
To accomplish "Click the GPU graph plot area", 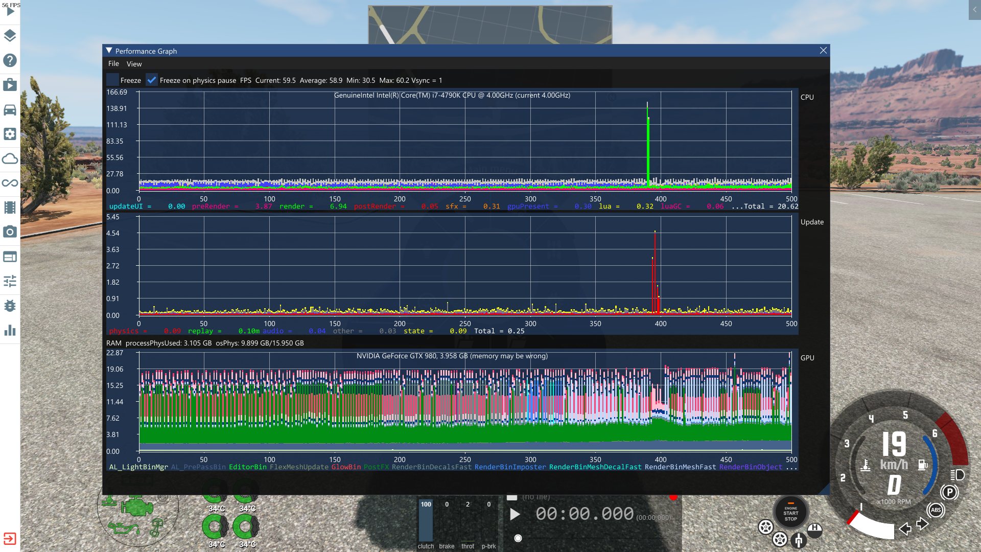I will pyautogui.click(x=465, y=402).
